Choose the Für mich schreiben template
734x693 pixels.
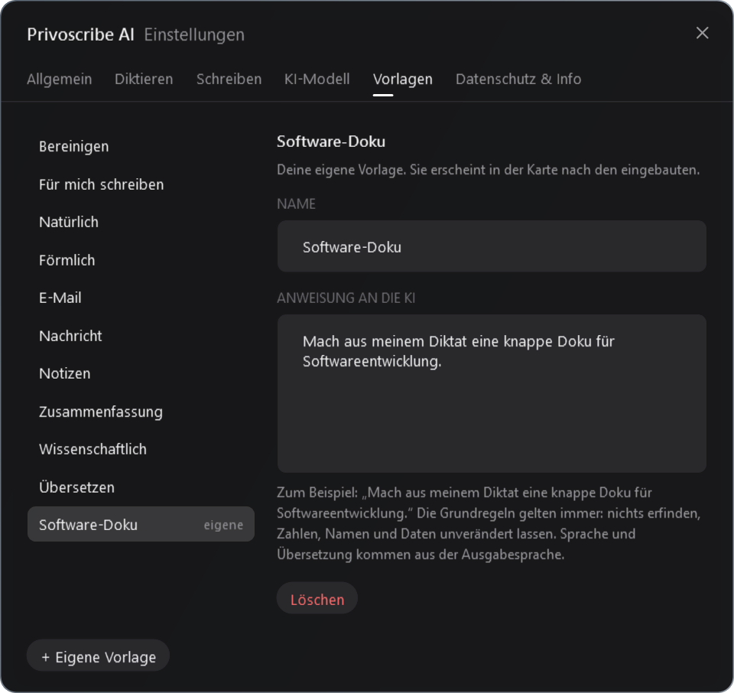141,184
